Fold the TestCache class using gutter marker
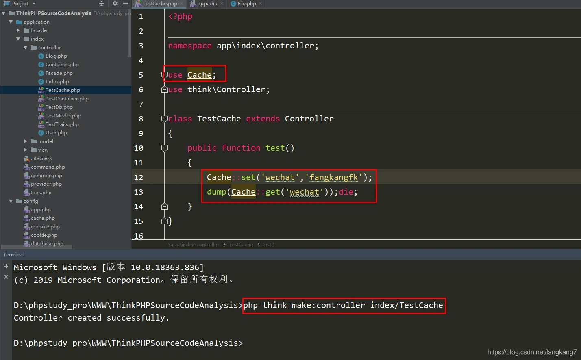This screenshot has height=360, width=581. coord(164,119)
